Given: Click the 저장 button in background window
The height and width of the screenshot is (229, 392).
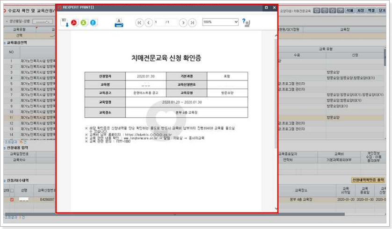Looking at the screenshot, I should (x=361, y=10).
